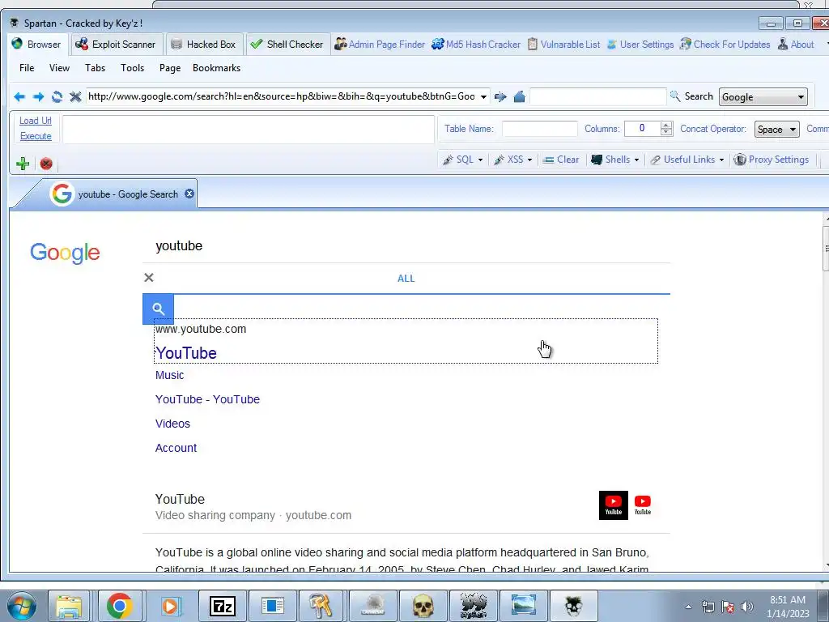Screen dimensions: 829x622
Task: Click the taskbar clock showing 8:51 AM
Action: point(787,607)
